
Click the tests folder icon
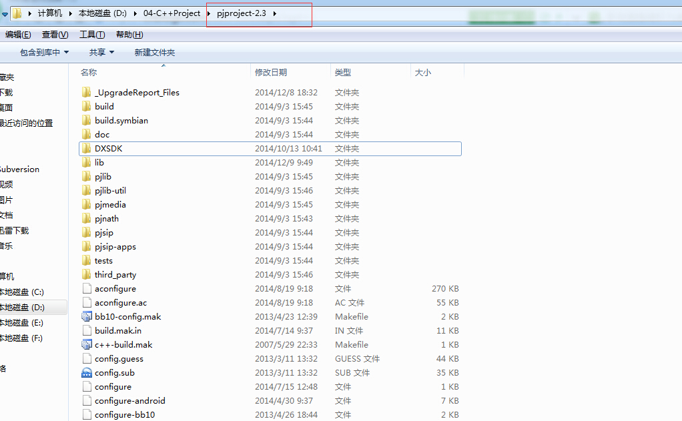click(x=87, y=260)
